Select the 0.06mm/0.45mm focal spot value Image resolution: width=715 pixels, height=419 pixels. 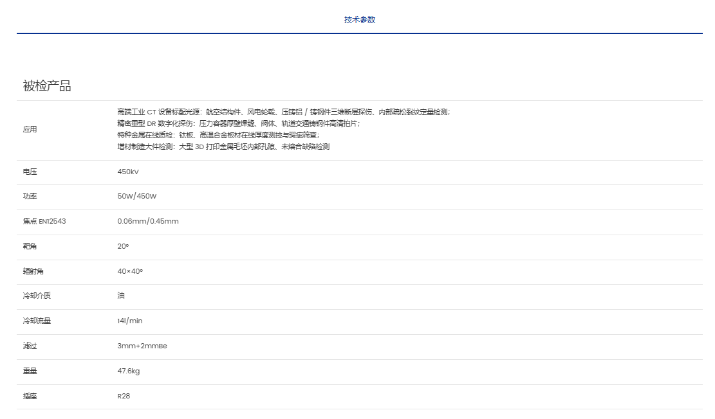click(148, 221)
